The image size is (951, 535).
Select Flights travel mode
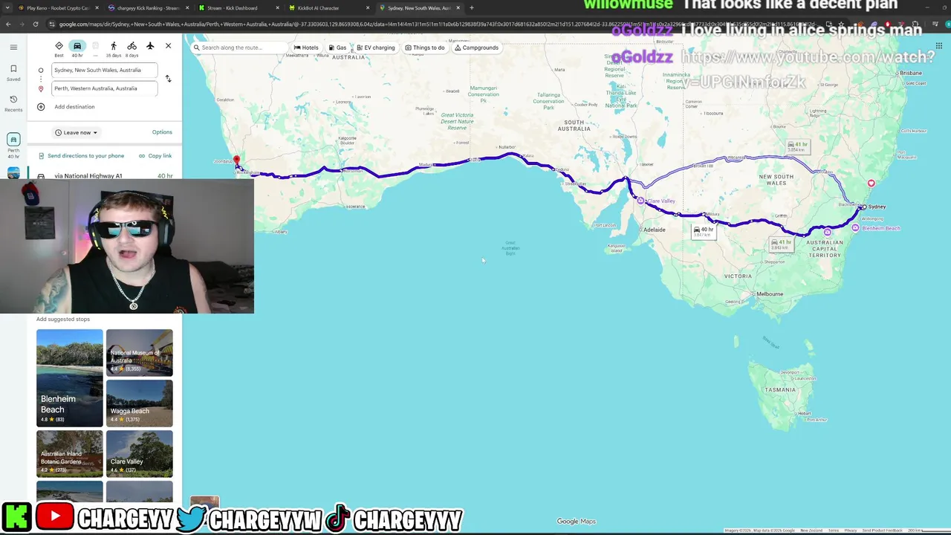[x=150, y=46]
